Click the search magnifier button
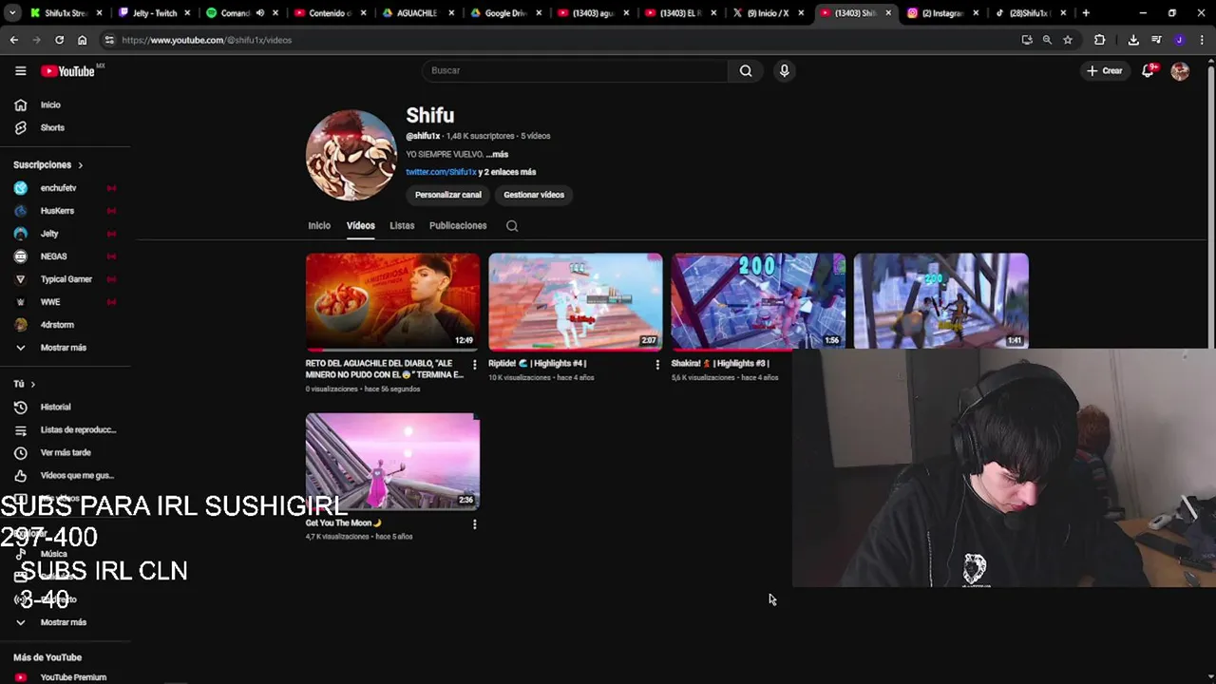The image size is (1216, 684). [x=746, y=70]
